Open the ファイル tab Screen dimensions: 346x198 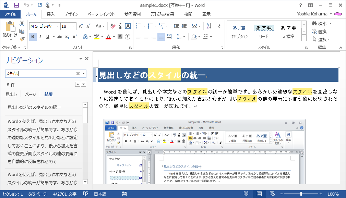(x=10, y=14)
